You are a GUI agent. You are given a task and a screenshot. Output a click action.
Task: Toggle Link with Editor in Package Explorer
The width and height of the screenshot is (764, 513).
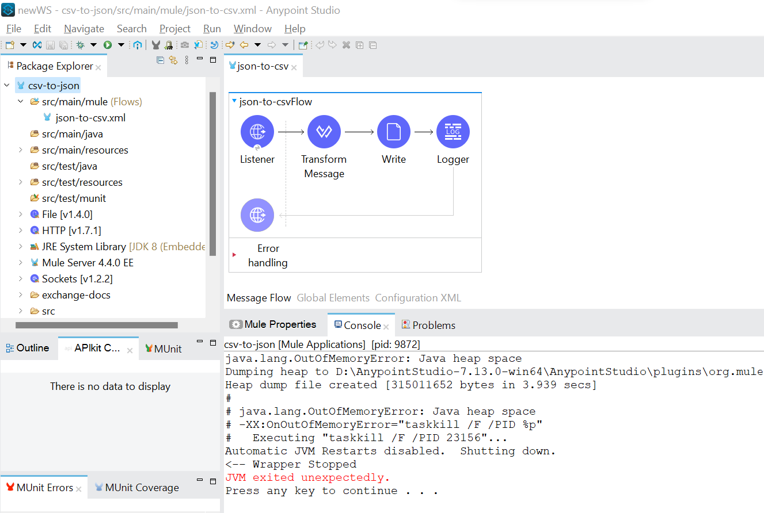(x=173, y=60)
